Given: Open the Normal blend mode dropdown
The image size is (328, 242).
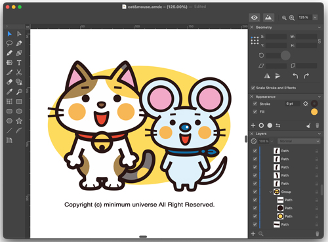Looking at the screenshot, I should 299,141.
